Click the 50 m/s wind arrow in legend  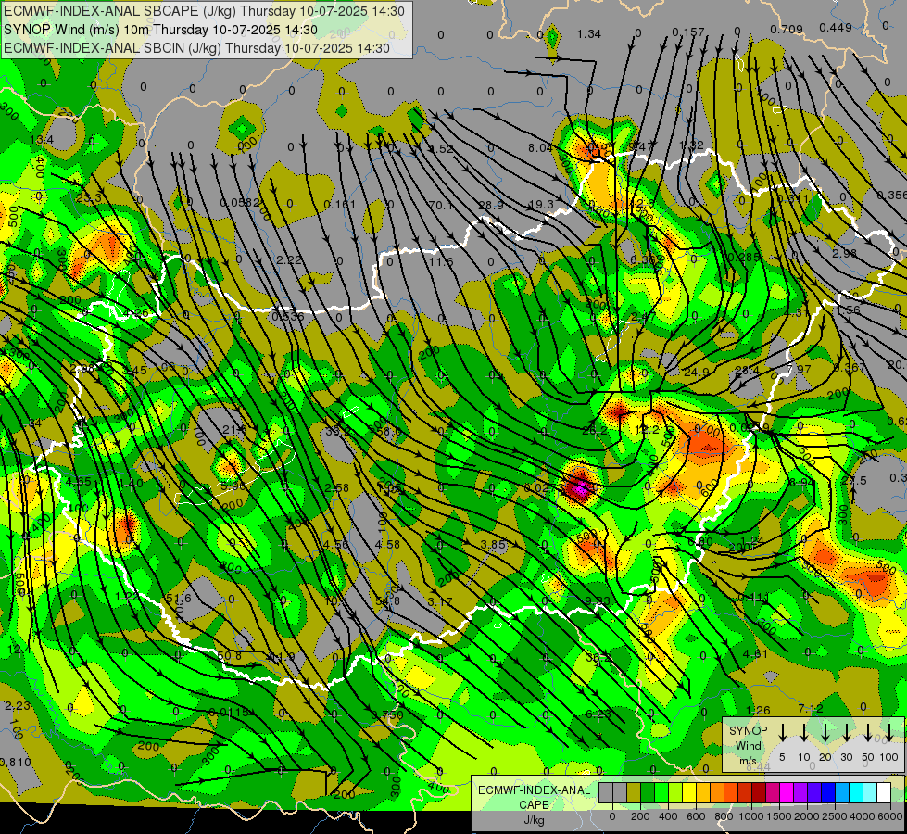click(868, 732)
